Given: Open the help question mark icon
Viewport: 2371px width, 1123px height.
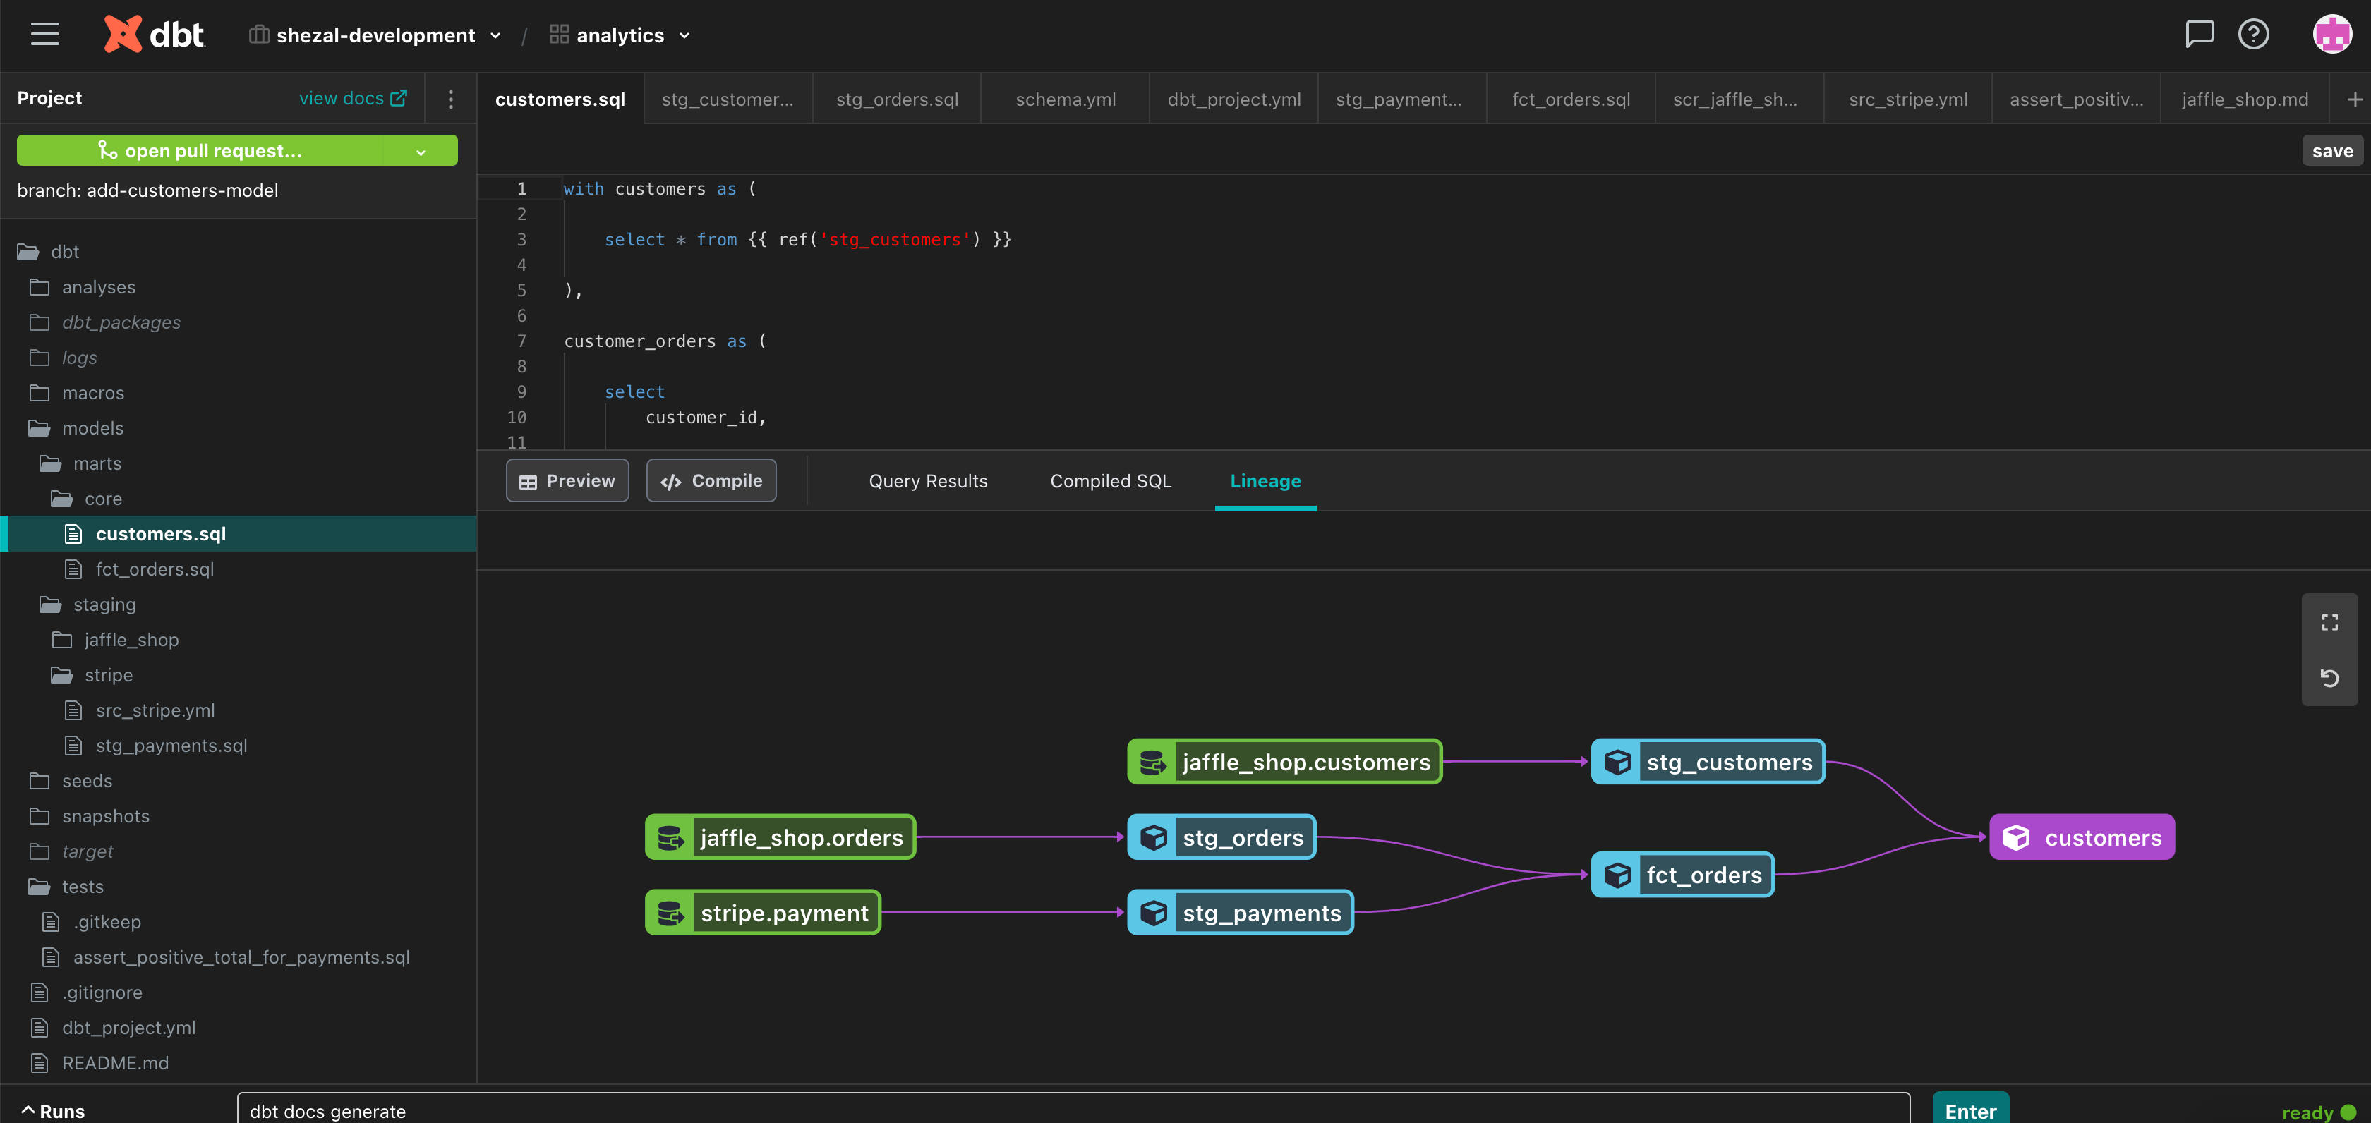Looking at the screenshot, I should pyautogui.click(x=2254, y=34).
